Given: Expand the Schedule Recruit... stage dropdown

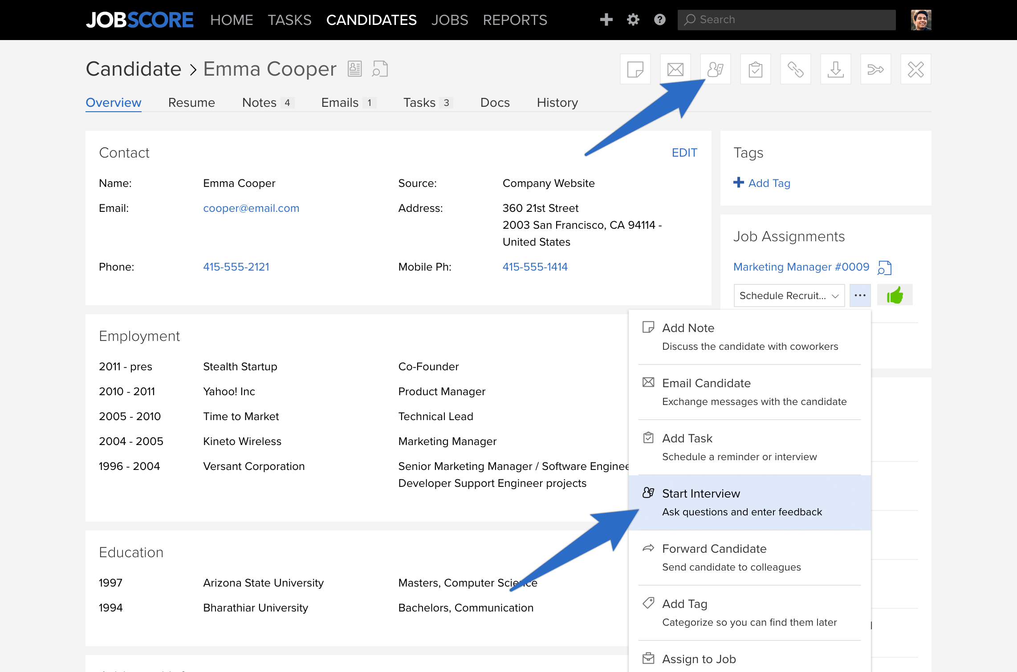Looking at the screenshot, I should [789, 296].
